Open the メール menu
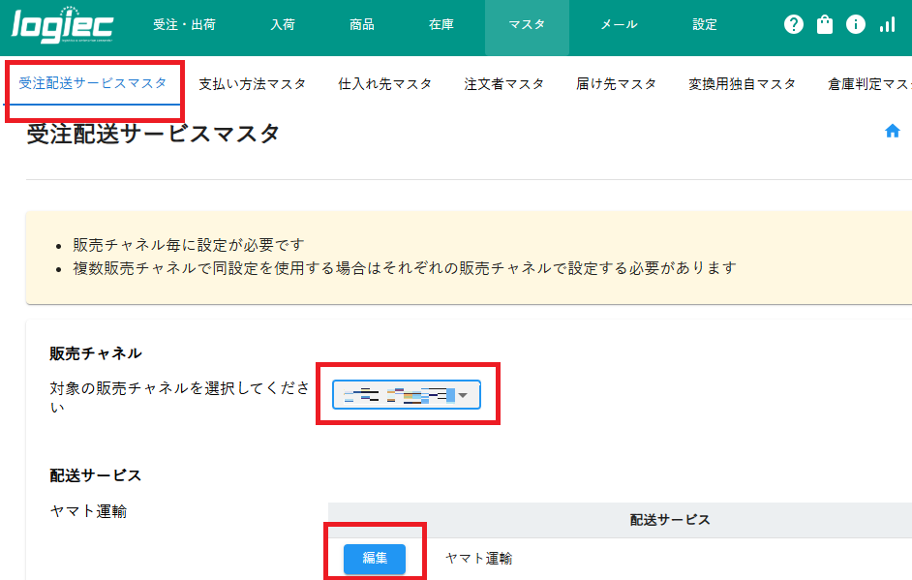 [x=616, y=23]
